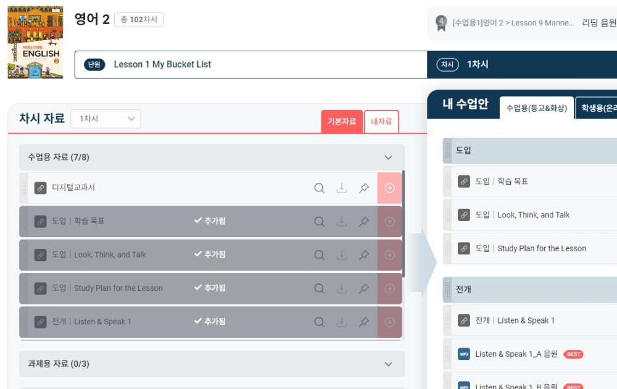Open the 1차시 dropdown beside 차시 자료
The height and width of the screenshot is (389, 617).
tap(106, 119)
